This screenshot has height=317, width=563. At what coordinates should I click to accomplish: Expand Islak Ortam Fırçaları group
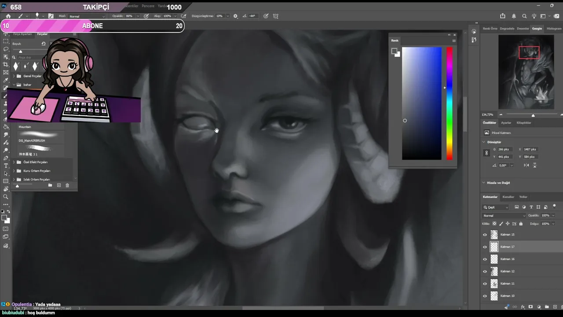(x=14, y=180)
